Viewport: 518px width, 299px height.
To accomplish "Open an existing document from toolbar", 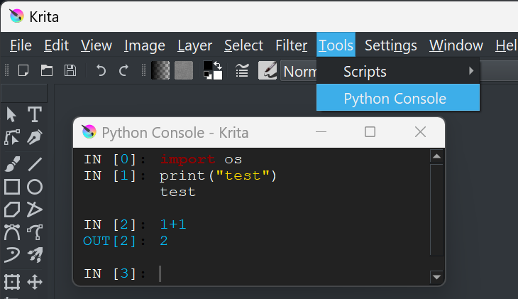I will tap(47, 70).
